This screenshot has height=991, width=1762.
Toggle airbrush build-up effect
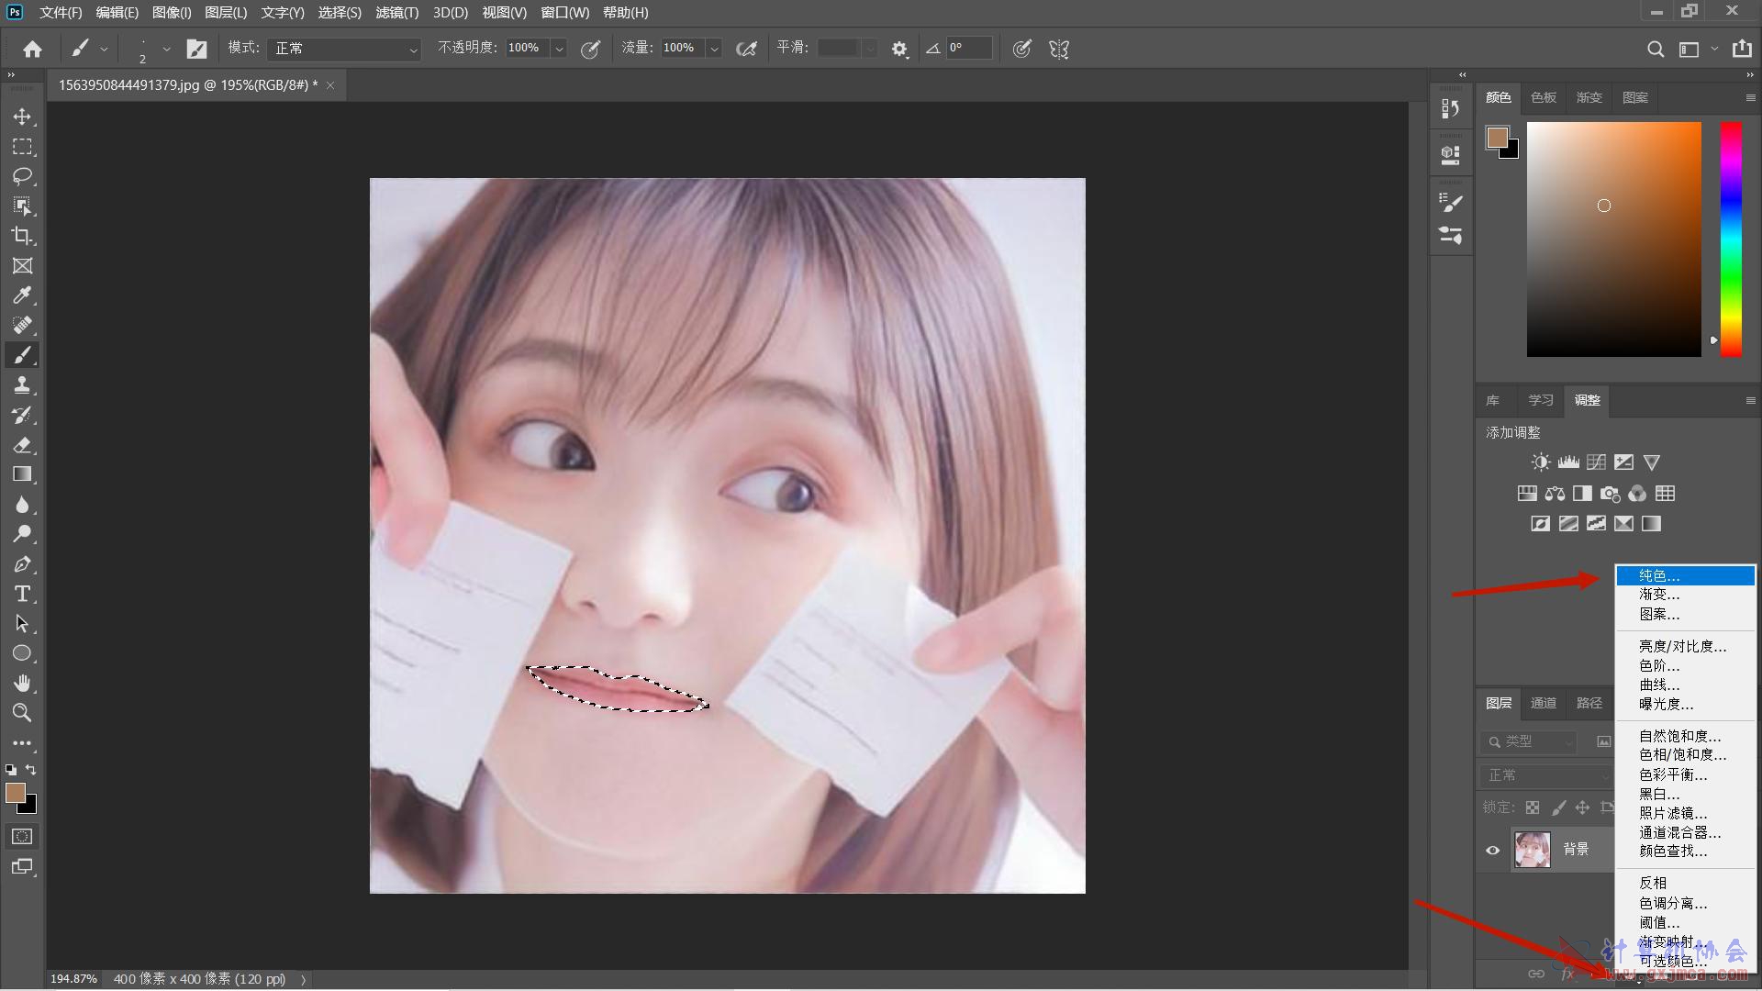click(746, 49)
